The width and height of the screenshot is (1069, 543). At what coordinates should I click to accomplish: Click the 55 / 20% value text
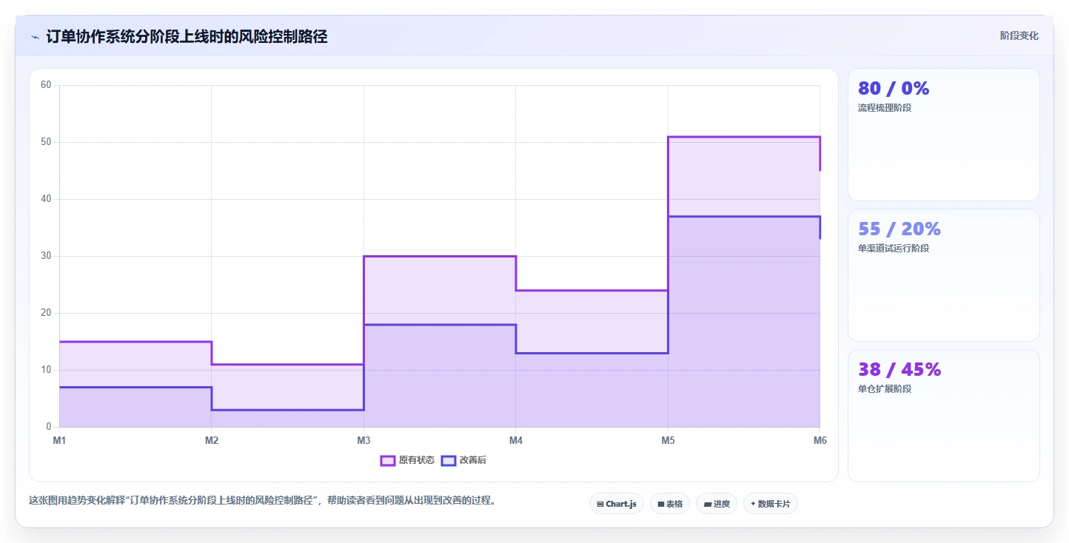pos(899,229)
